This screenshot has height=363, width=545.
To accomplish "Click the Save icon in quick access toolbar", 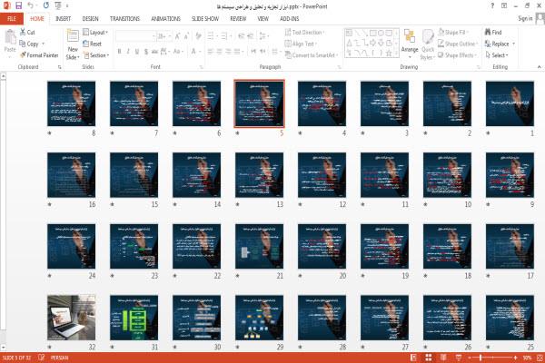I will (18, 5).
